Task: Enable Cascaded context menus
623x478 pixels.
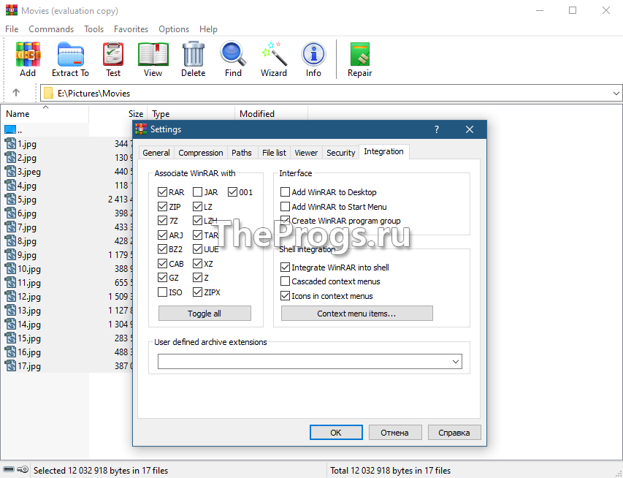Action: pos(285,281)
